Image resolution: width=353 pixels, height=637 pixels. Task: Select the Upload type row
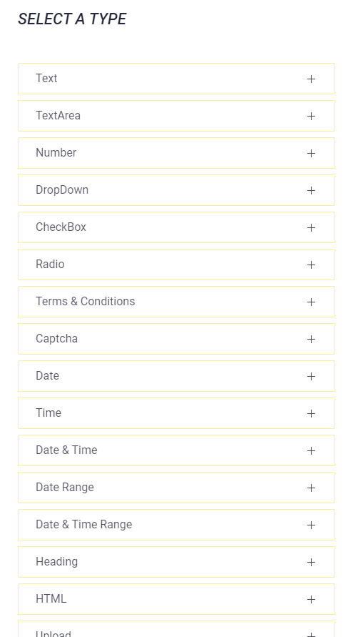pos(176,629)
